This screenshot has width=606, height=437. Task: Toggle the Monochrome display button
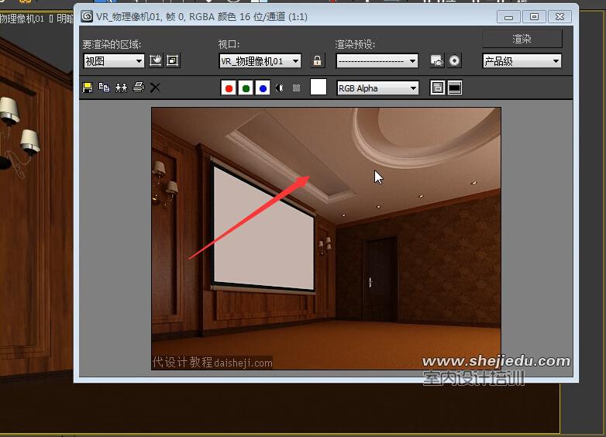click(x=297, y=88)
